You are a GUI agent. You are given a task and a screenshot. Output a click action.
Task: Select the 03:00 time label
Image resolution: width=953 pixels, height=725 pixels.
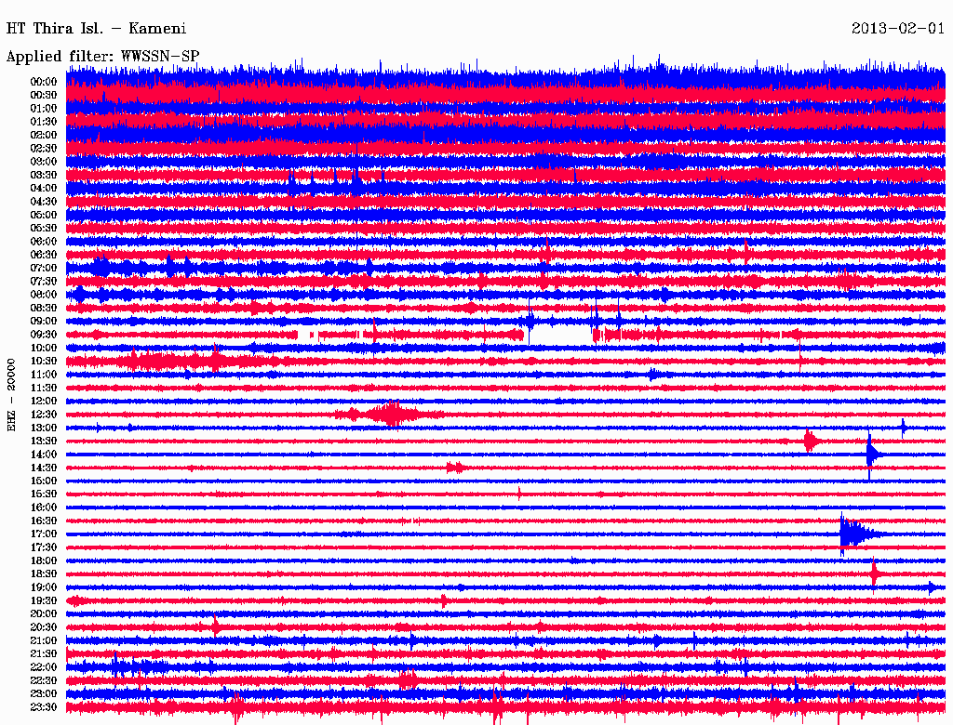click(x=44, y=162)
